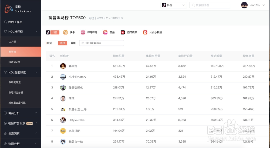Open creator name 曼辰数理化
The width and height of the screenshot is (270, 148).
click(x=76, y=88)
